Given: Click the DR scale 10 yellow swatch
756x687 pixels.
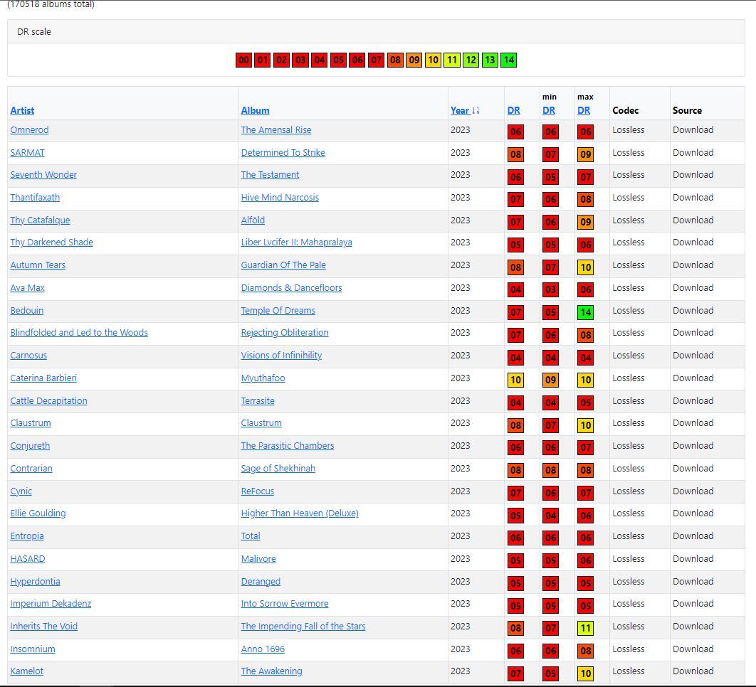Looking at the screenshot, I should point(433,60).
